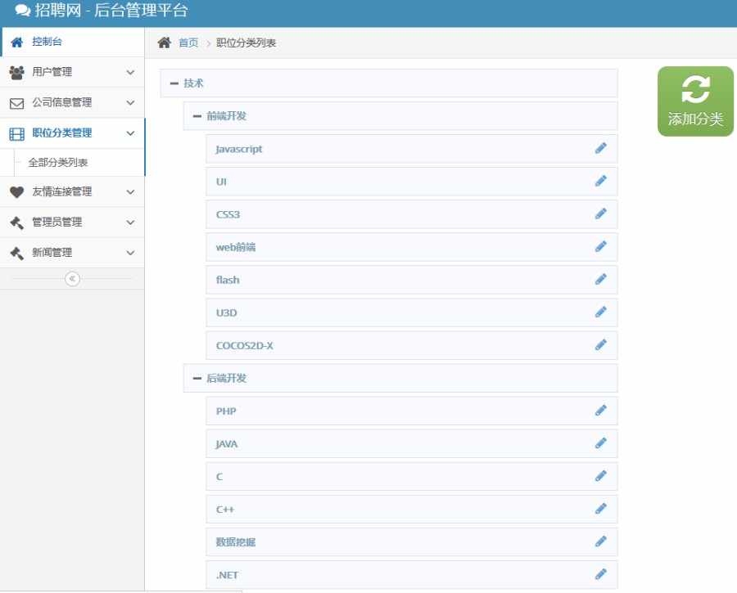Screen dimensions: 737x593
Task: Open the 用户管理 menu
Action: (x=72, y=72)
